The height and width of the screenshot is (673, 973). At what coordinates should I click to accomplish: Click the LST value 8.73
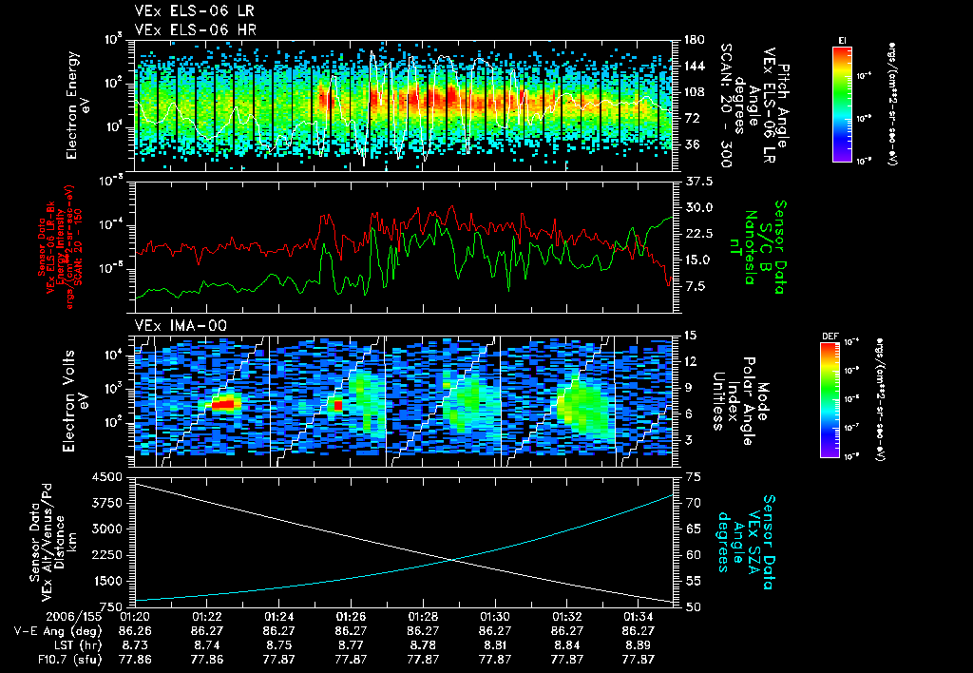135,645
